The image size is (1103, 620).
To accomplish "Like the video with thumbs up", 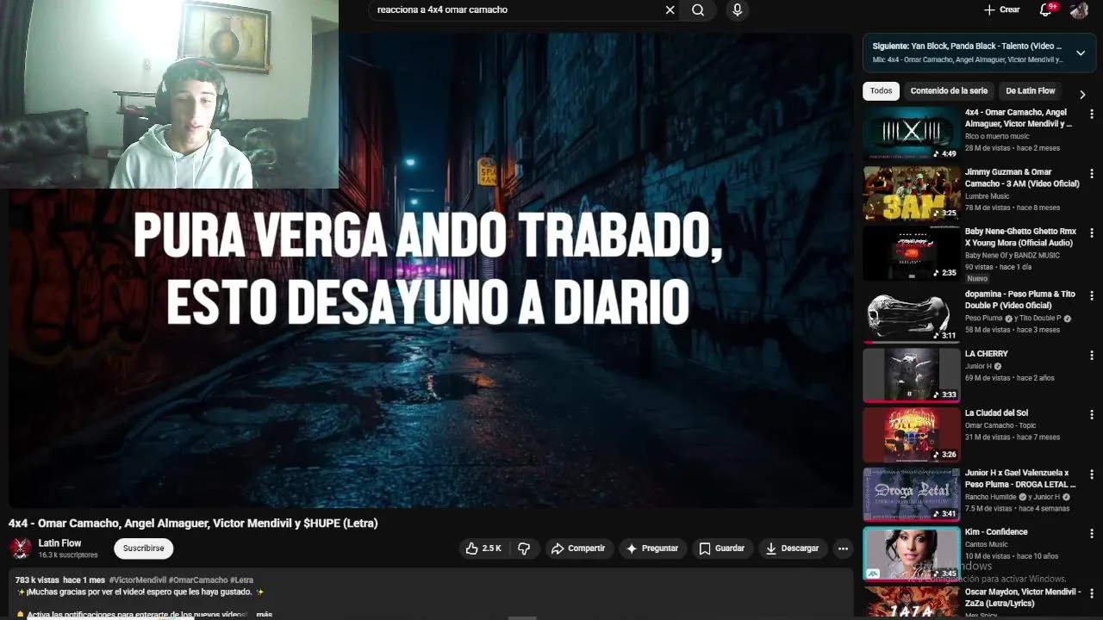I will (483, 549).
